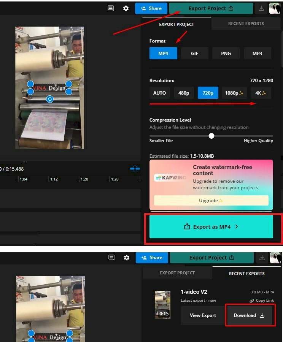The image size is (283, 342).
Task: Click Upgrade in the watermark-free banner
Action: pyautogui.click(x=211, y=200)
